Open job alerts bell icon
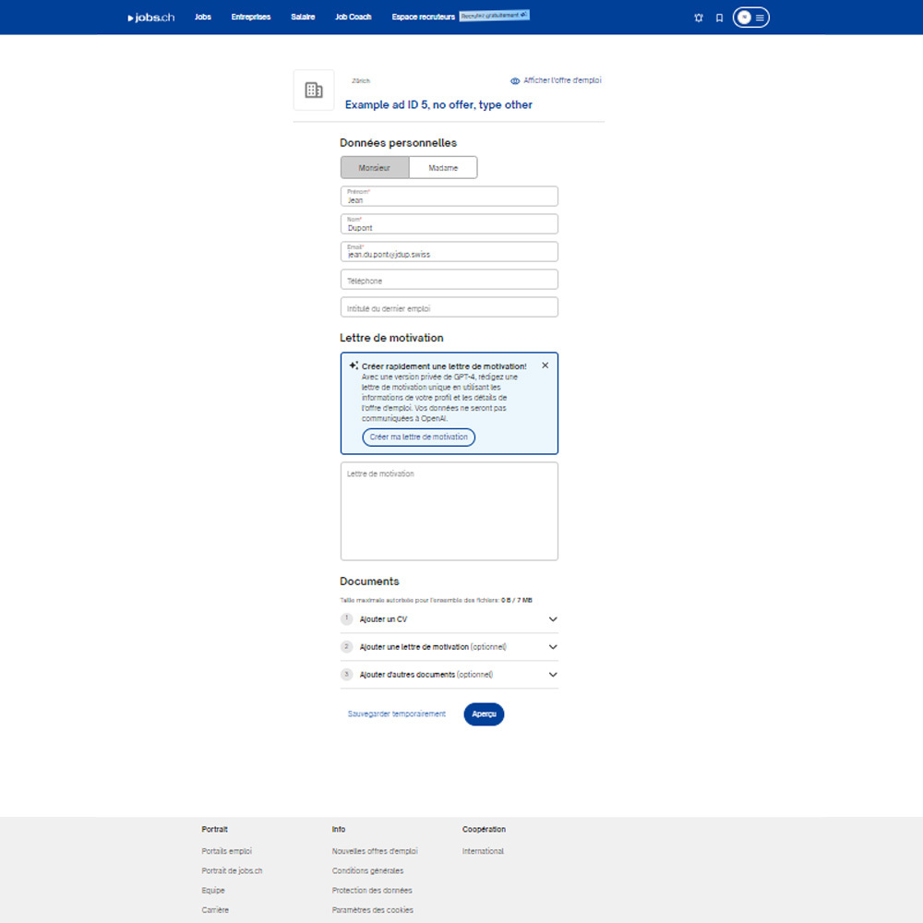Screen dimensions: 923x923 pyautogui.click(x=698, y=18)
